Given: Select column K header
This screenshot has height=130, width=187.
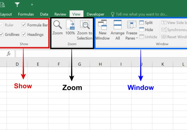Looking at the screenshot, I should tap(162, 64).
